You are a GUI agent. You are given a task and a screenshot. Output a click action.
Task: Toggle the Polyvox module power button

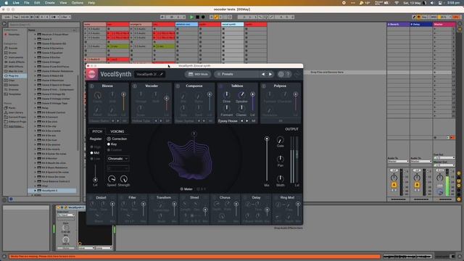(x=264, y=86)
